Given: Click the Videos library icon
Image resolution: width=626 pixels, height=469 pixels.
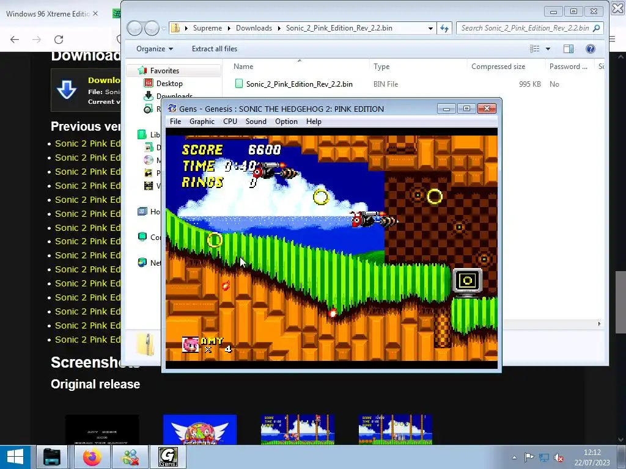Looking at the screenshot, I should pyautogui.click(x=149, y=186).
